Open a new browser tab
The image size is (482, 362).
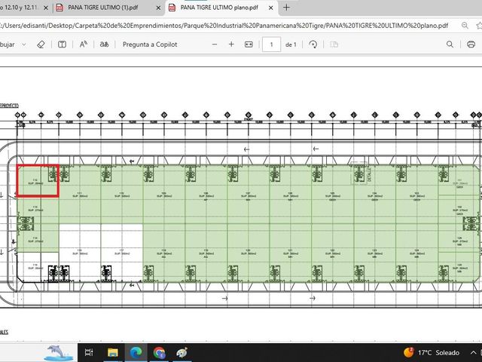click(286, 8)
